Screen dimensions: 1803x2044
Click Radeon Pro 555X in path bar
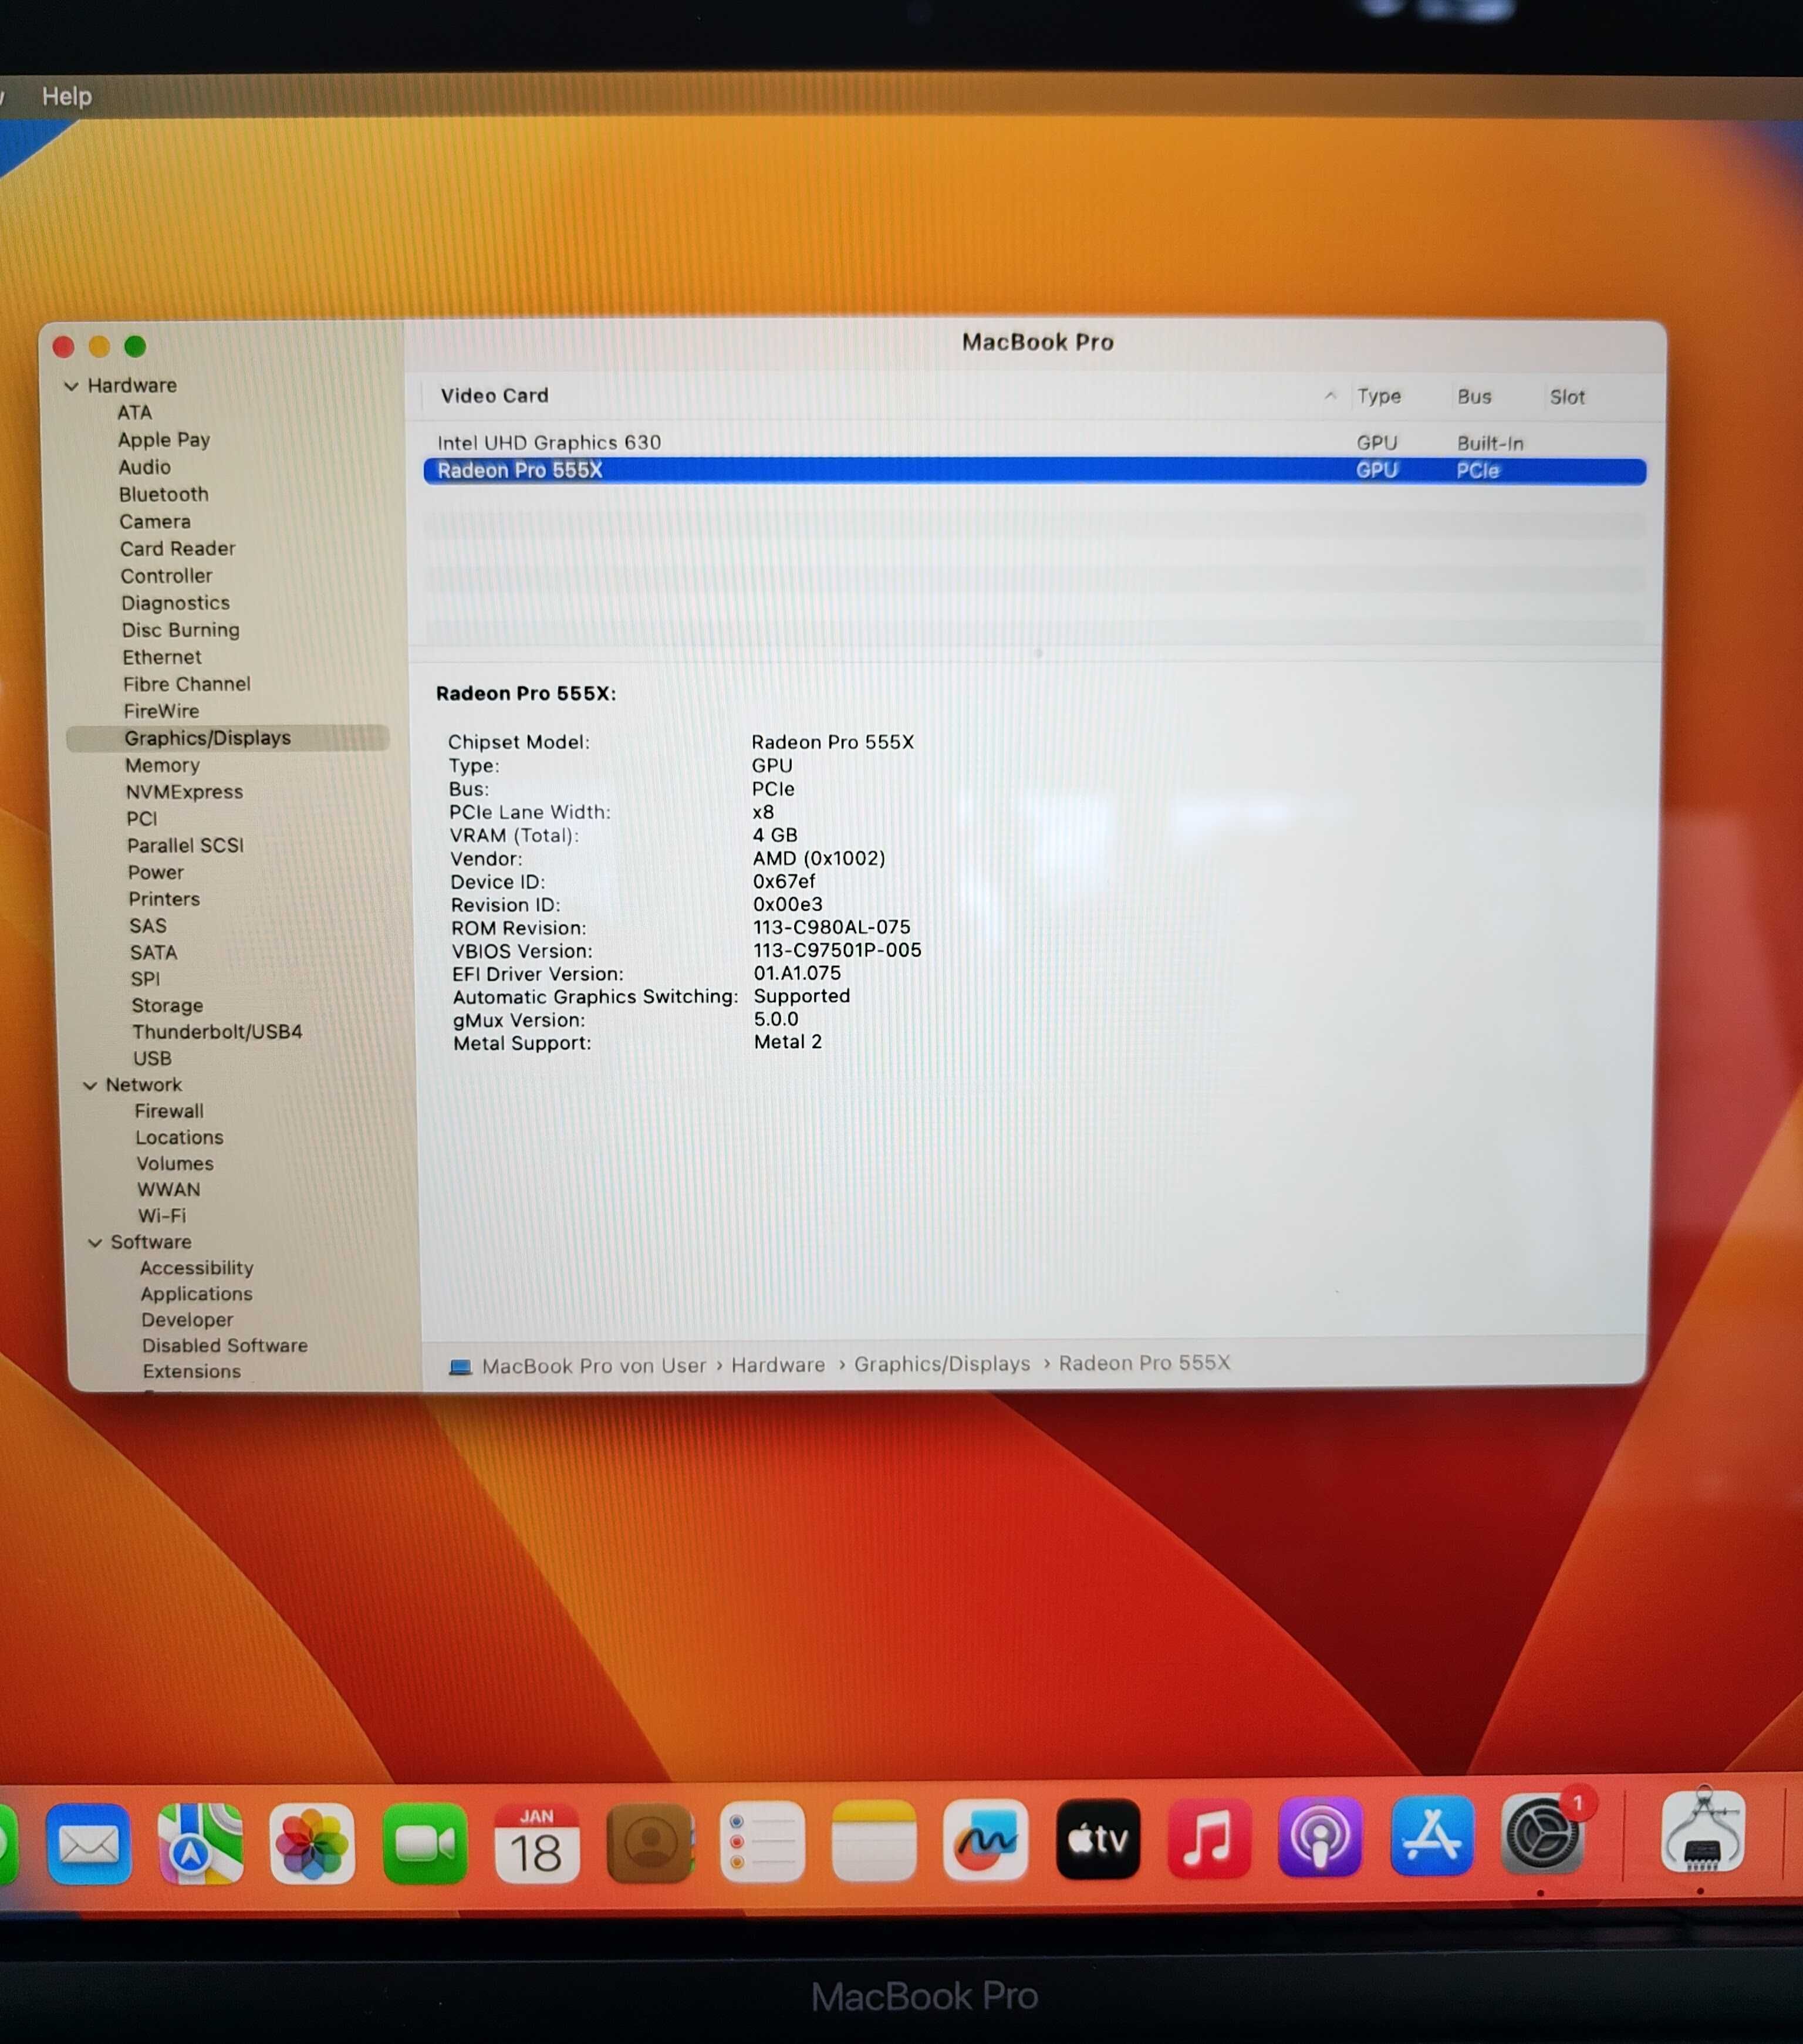(1144, 1363)
